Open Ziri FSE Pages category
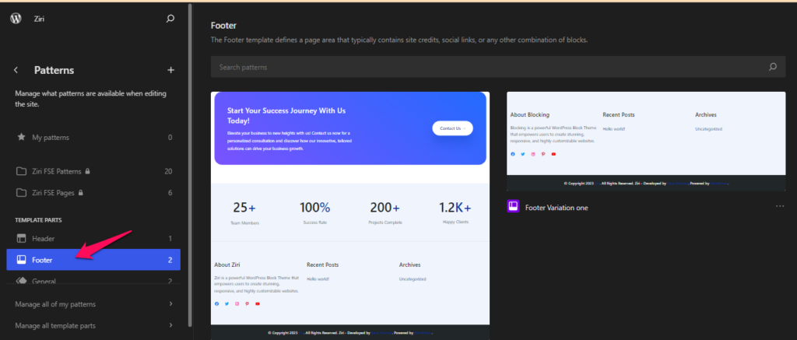This screenshot has height=340, width=797. coord(93,193)
